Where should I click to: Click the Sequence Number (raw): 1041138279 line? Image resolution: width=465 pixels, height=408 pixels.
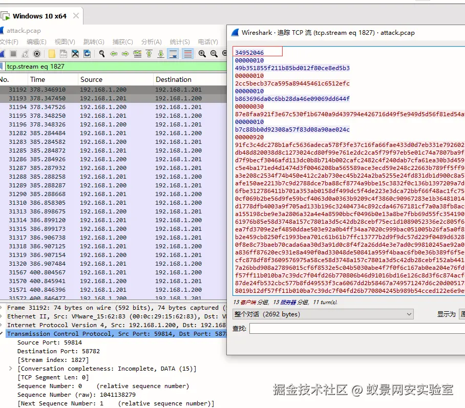76,395
